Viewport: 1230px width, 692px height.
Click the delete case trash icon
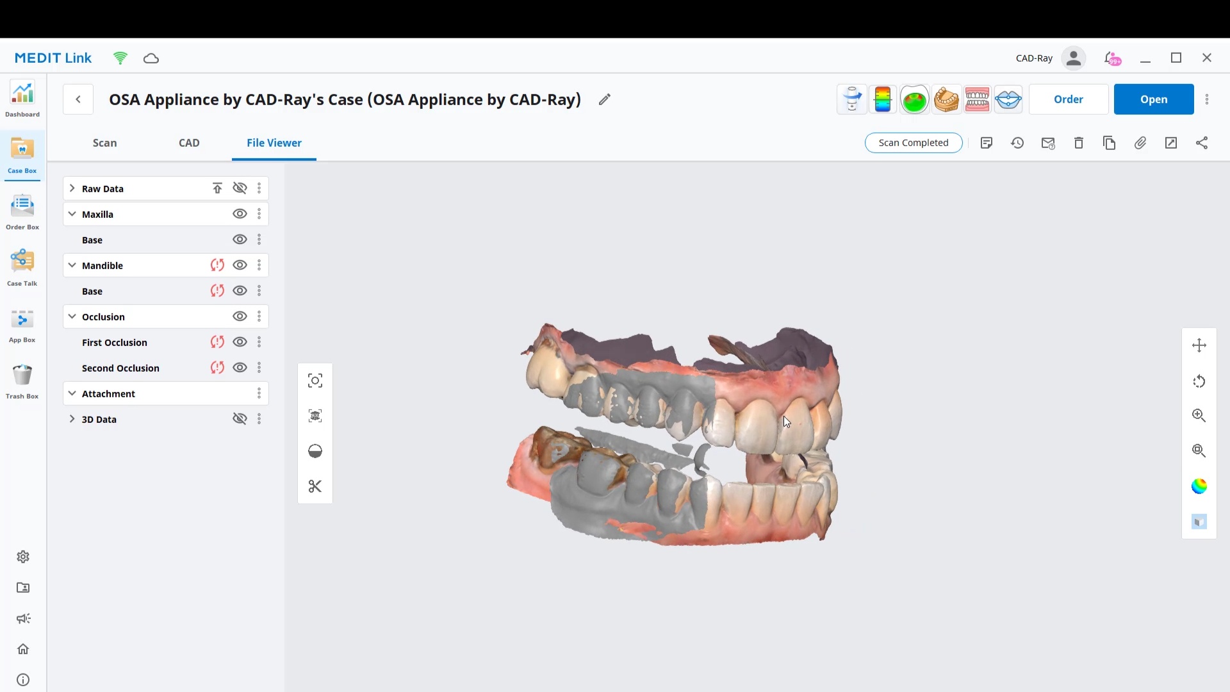click(1079, 143)
